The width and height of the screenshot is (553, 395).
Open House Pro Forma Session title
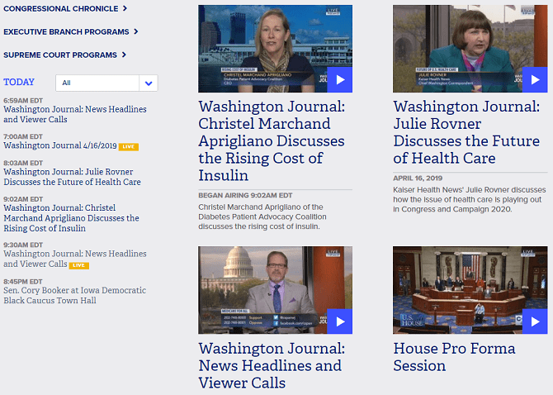[454, 357]
